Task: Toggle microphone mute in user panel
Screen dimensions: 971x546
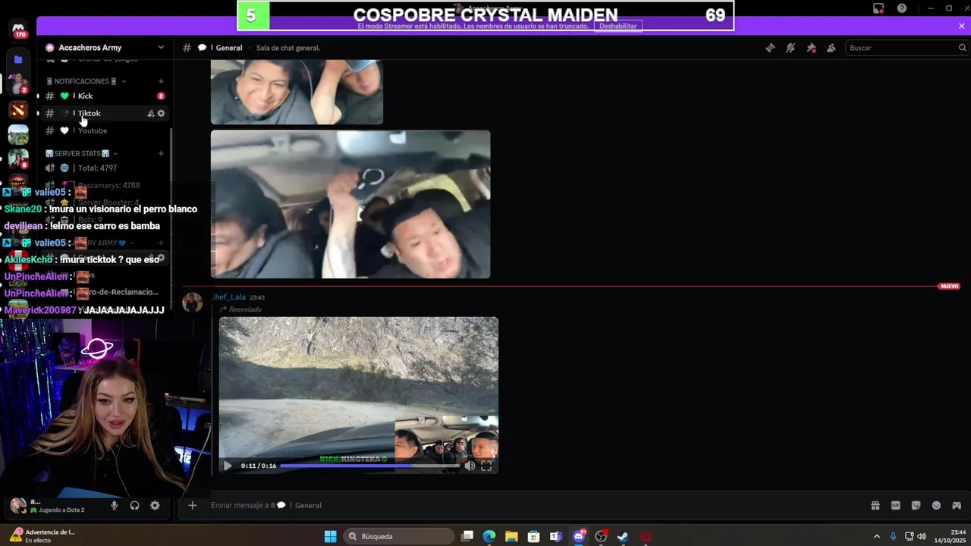Action: click(x=115, y=506)
